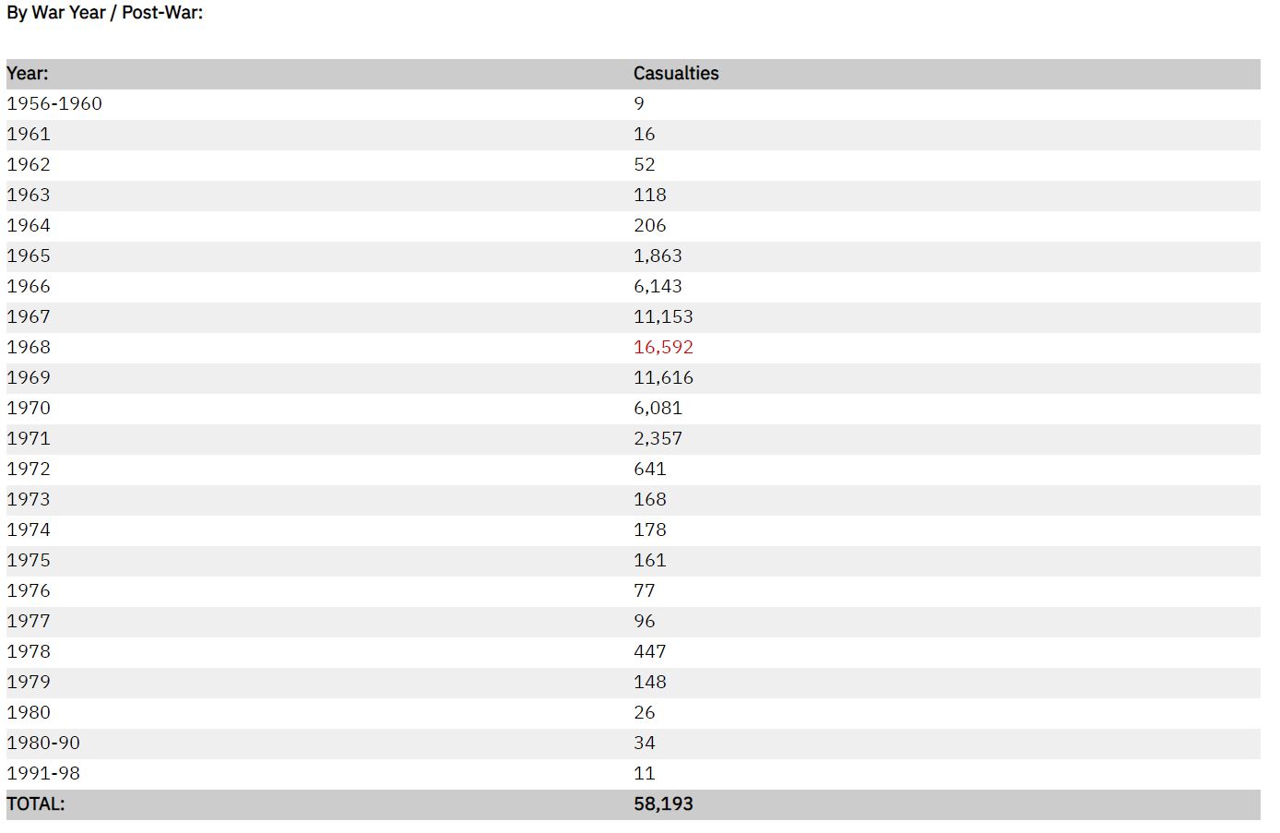Image resolution: width=1280 pixels, height=833 pixels.
Task: Click the 2,357 value for 1971
Action: (x=658, y=439)
